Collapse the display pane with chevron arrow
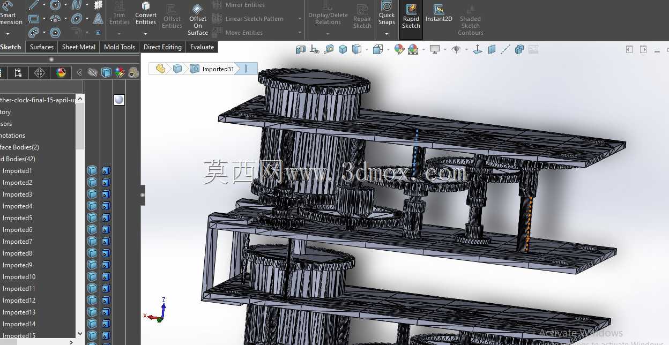The height and width of the screenshot is (345, 669). 79,73
